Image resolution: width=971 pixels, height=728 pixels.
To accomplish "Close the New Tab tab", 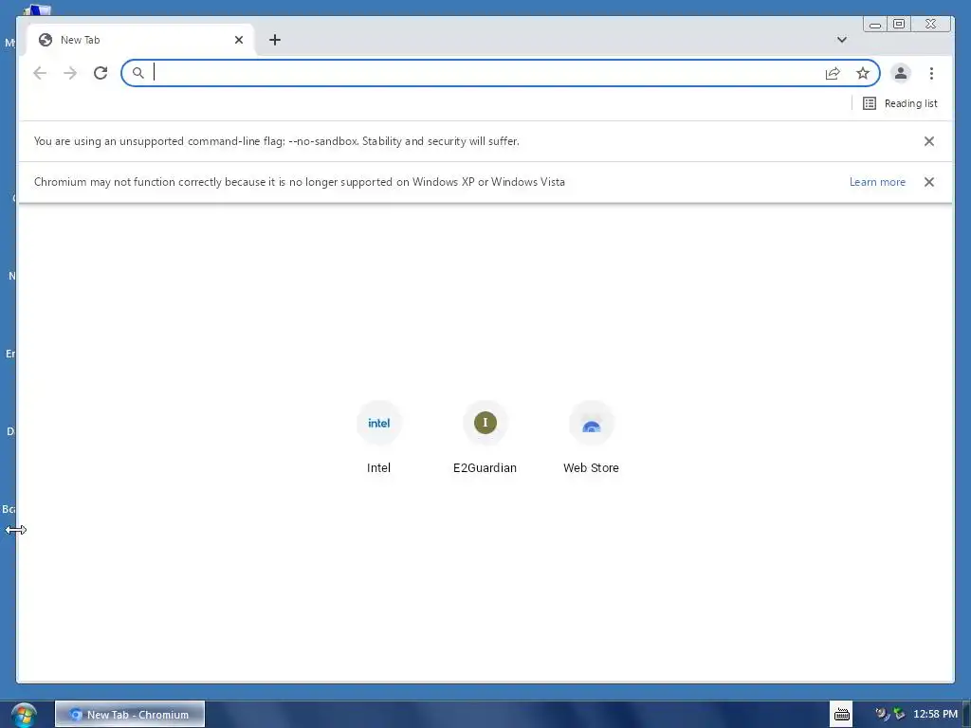I will [238, 40].
